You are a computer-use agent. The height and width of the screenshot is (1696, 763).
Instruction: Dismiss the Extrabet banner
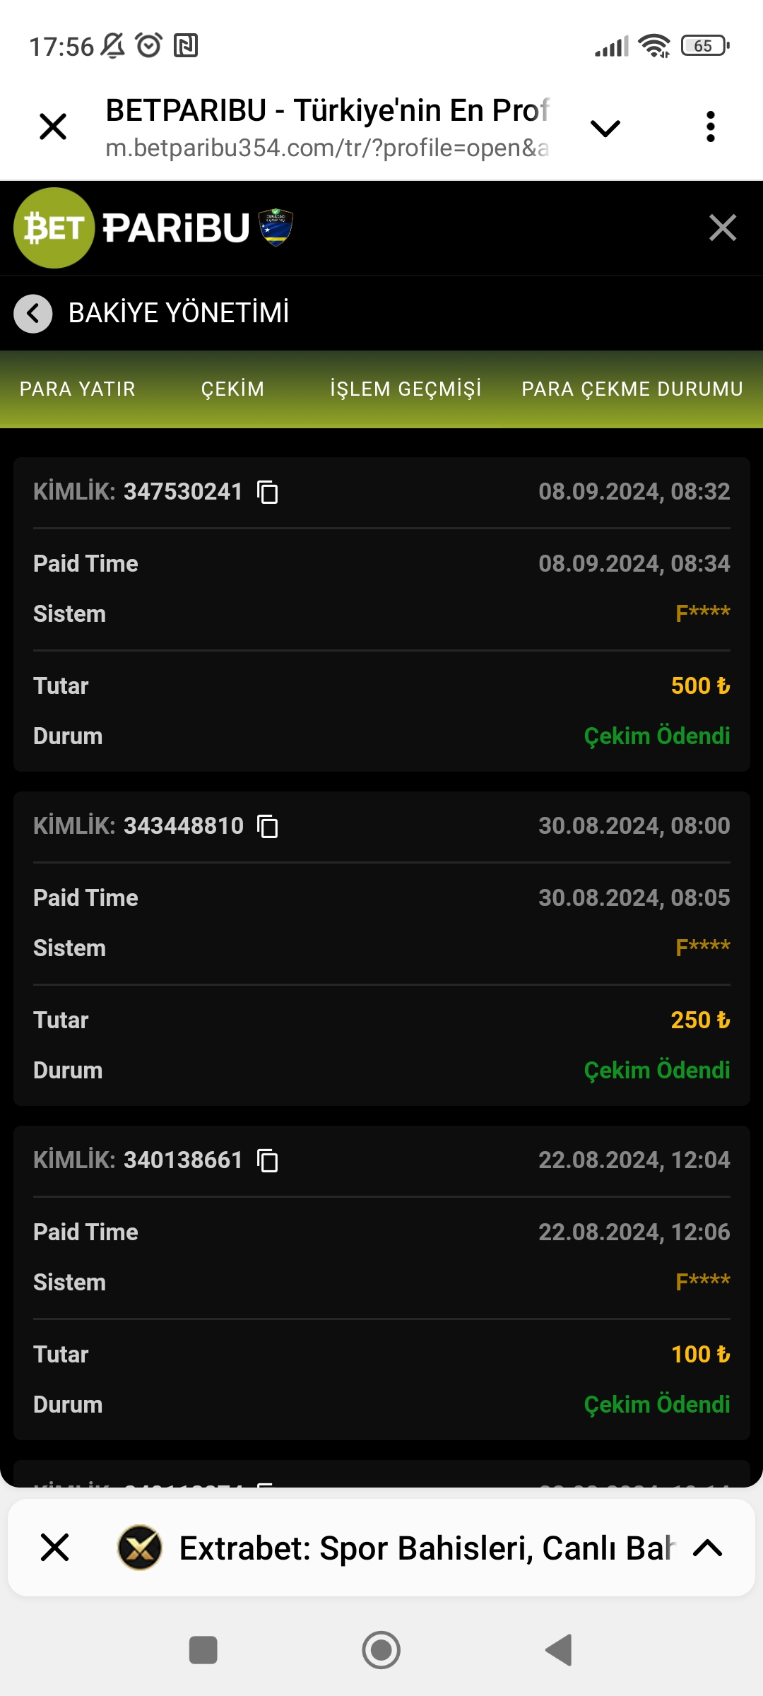55,1547
